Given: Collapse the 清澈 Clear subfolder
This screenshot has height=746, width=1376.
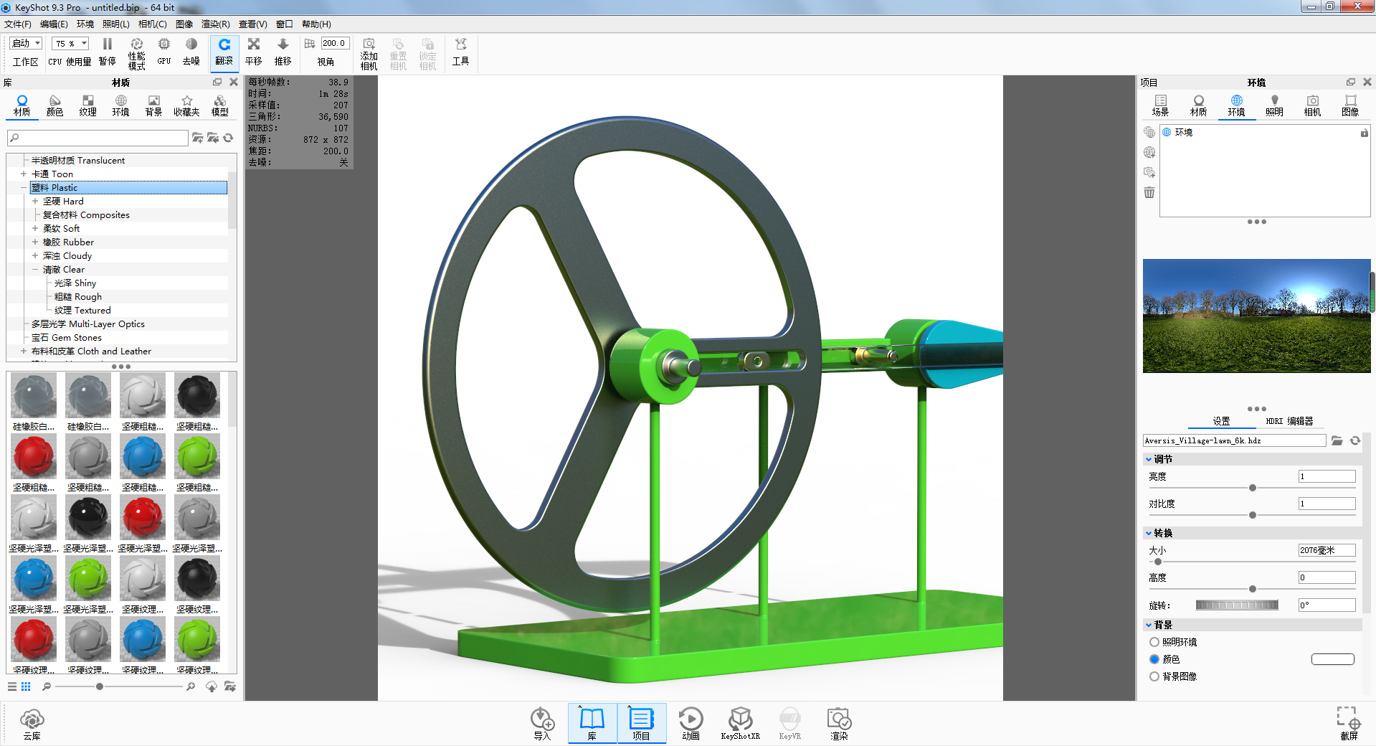Looking at the screenshot, I should [35, 269].
